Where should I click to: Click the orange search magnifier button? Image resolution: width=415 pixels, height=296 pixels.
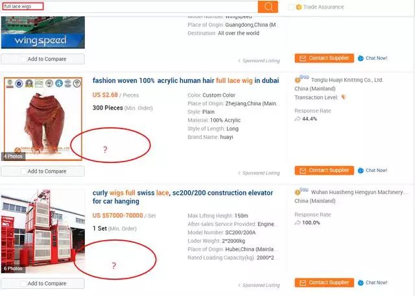pyautogui.click(x=268, y=6)
